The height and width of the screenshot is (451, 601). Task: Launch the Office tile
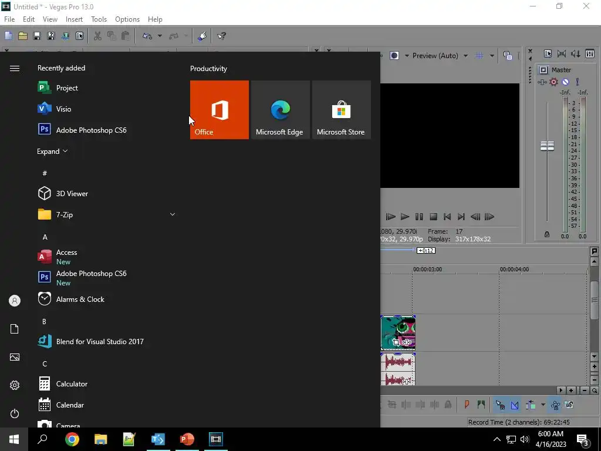pos(220,110)
